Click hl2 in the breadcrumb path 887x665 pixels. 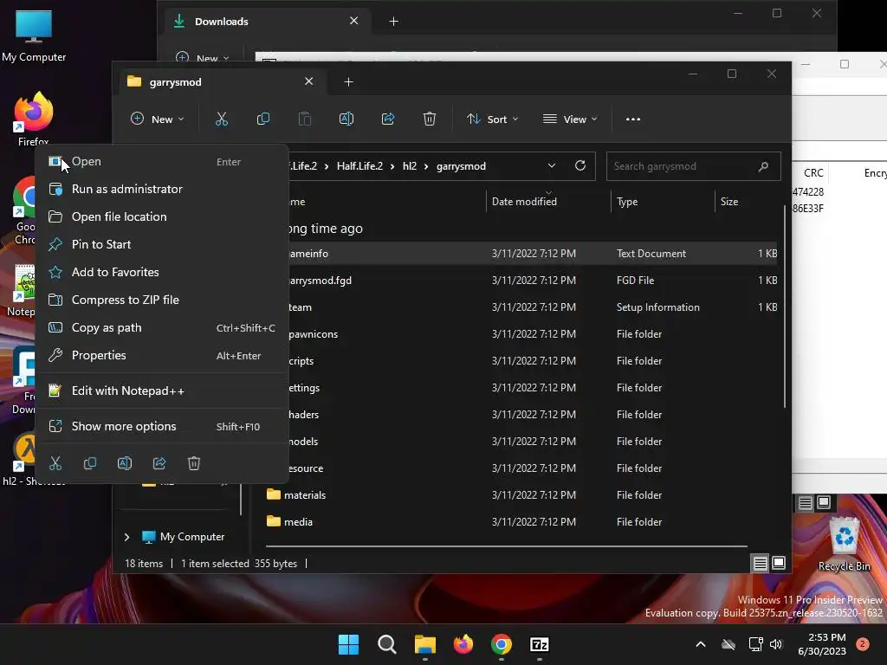tap(410, 166)
